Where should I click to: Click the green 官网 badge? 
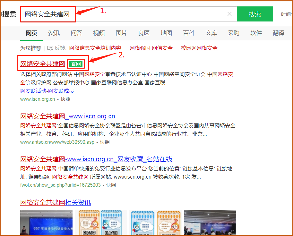click(76, 64)
